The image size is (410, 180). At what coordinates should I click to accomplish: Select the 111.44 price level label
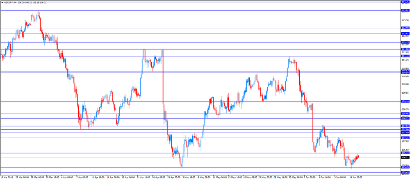click(405, 56)
